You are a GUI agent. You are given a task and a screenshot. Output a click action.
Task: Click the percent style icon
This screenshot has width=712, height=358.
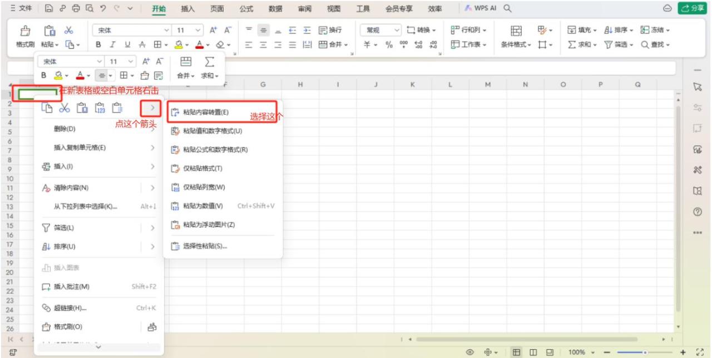[x=390, y=45]
